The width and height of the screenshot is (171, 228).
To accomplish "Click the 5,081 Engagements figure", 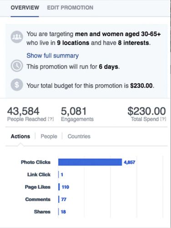I will pyautogui.click(x=74, y=111).
